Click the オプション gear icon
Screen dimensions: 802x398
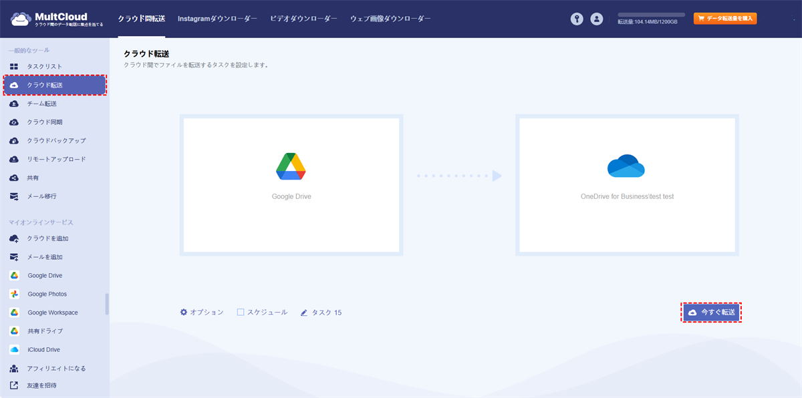click(x=184, y=312)
